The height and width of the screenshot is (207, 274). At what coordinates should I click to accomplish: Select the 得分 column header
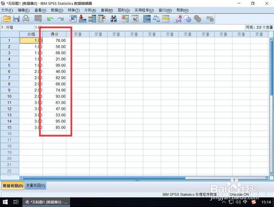[54, 34]
